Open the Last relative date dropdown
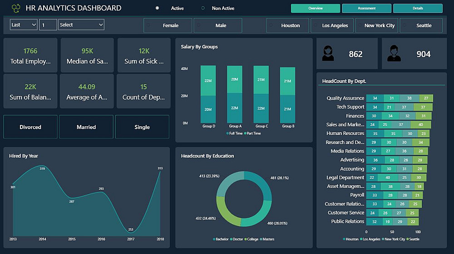454x254 pixels. click(x=24, y=25)
